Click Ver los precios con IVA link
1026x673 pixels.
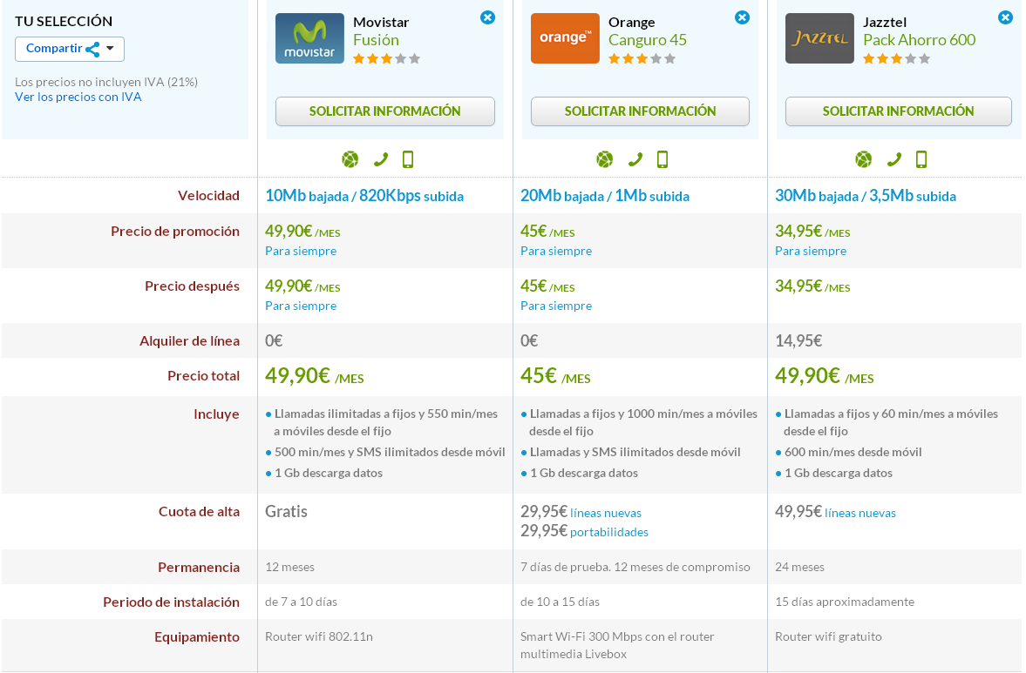78,97
